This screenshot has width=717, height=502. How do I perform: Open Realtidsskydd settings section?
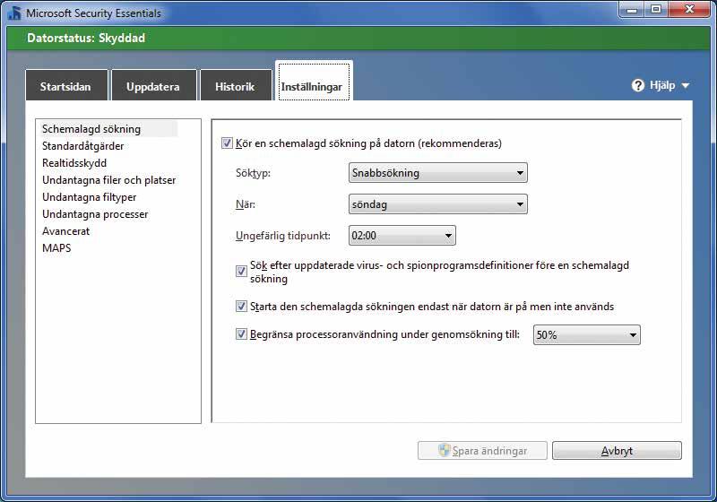[74, 163]
